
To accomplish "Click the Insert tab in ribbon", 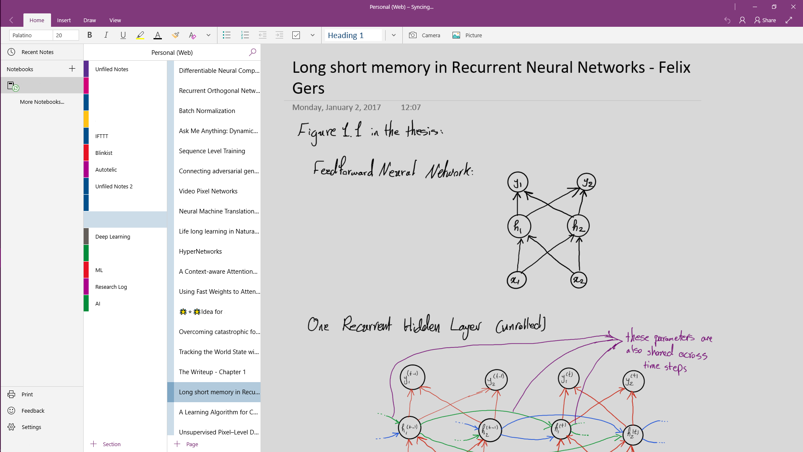I will tap(64, 21).
